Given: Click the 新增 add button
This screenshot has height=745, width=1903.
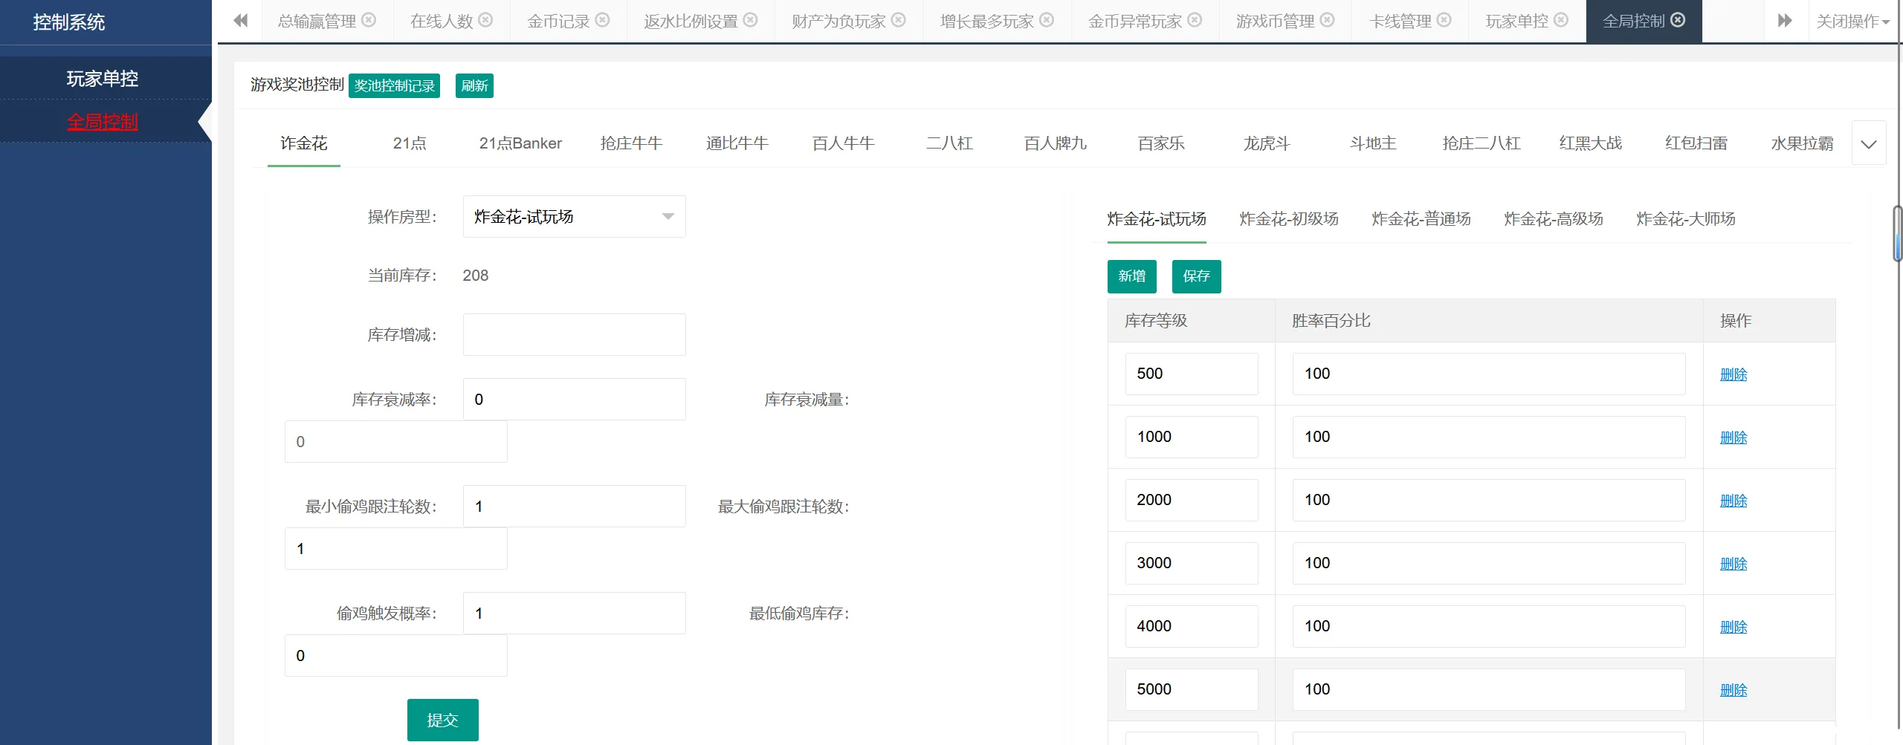Looking at the screenshot, I should click(x=1132, y=276).
